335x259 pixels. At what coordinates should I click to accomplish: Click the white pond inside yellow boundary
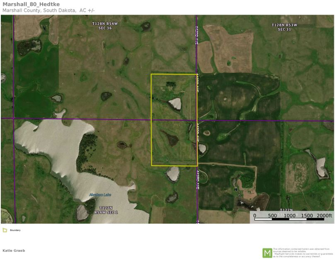(x=175, y=103)
